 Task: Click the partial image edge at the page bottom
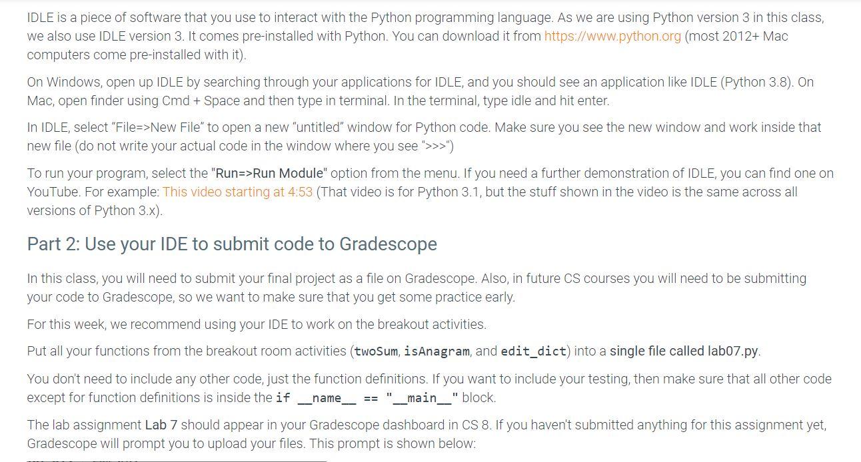pyautogui.click(x=177, y=460)
